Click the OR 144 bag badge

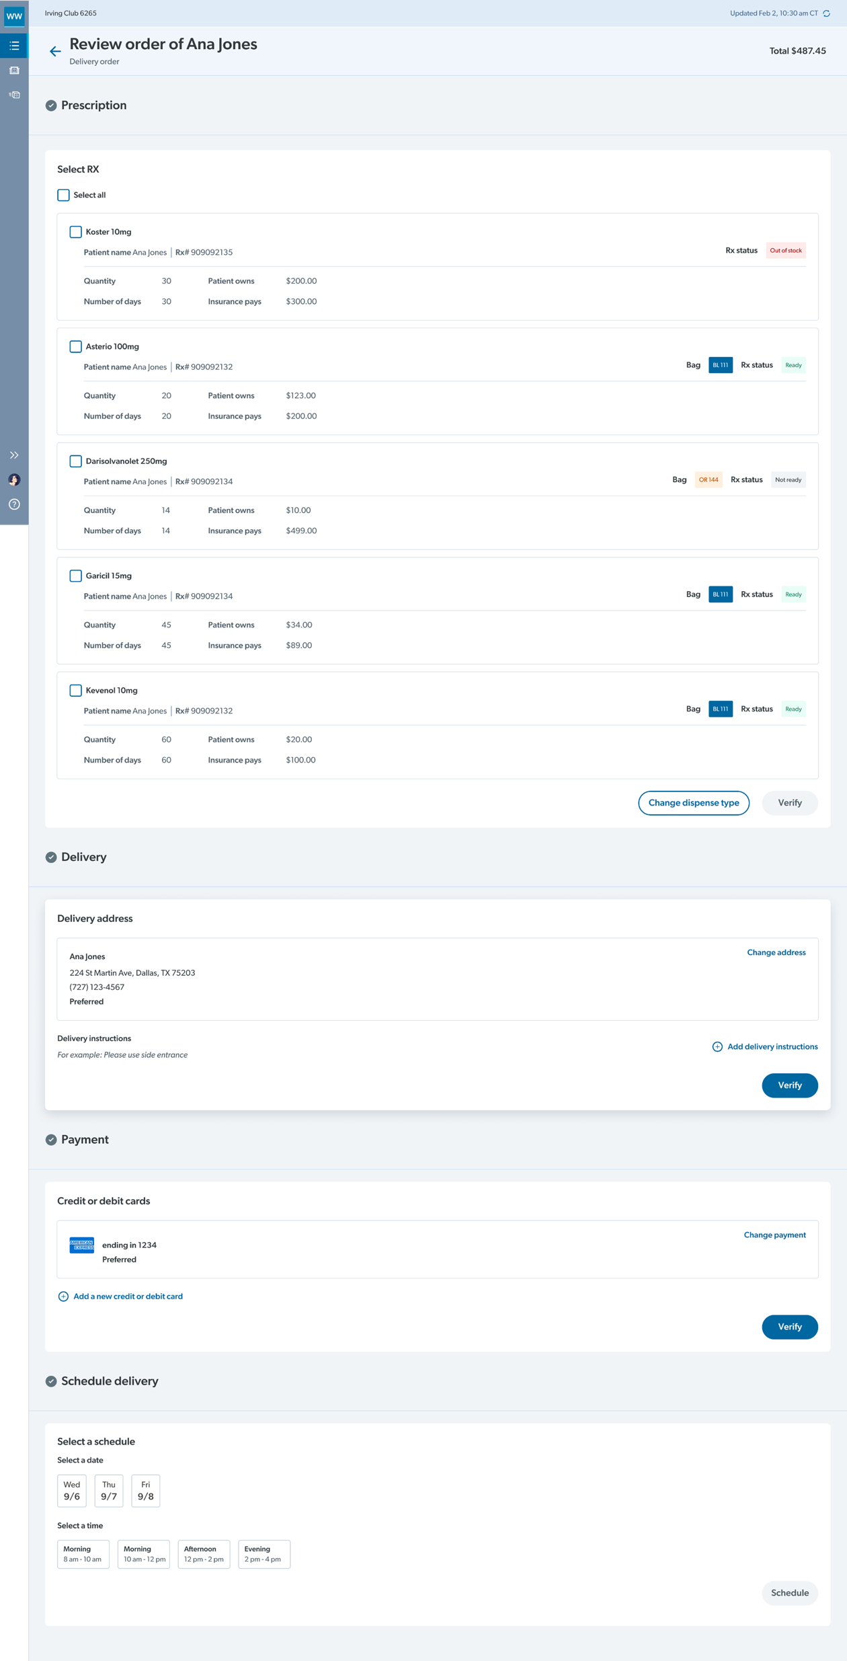pos(709,480)
